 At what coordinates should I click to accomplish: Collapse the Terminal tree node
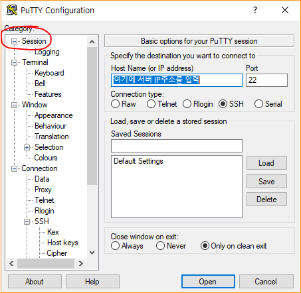pyautogui.click(x=14, y=62)
